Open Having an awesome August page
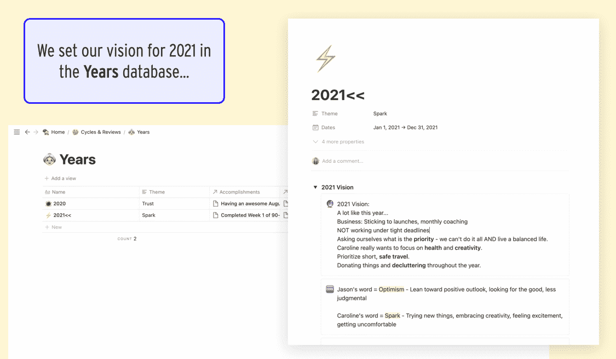This screenshot has height=359, width=616. pyautogui.click(x=250, y=204)
